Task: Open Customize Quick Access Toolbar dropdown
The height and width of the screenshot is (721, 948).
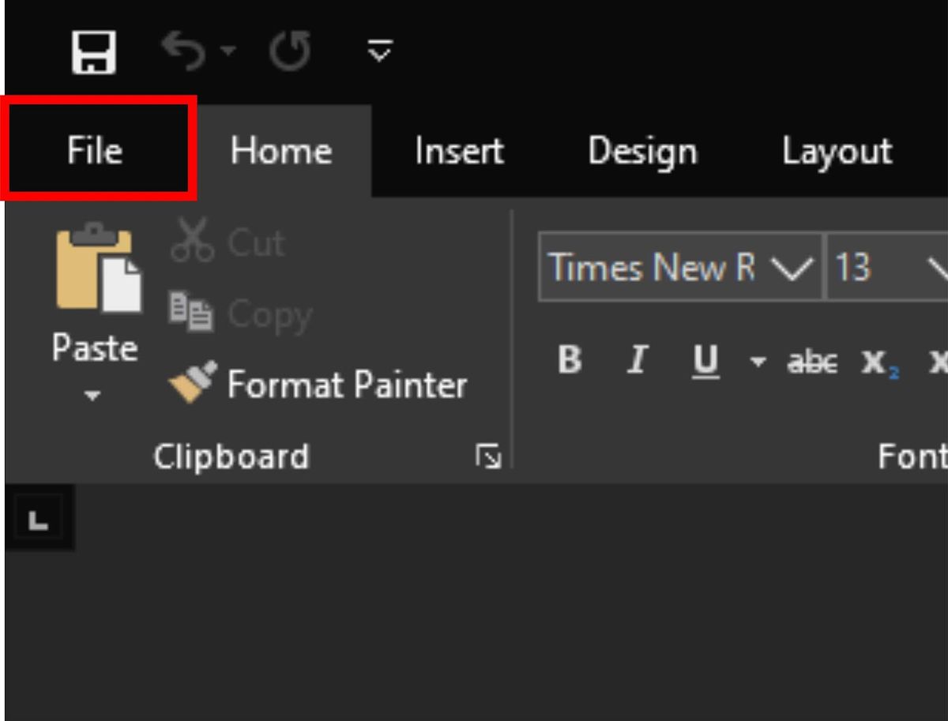Action: [x=380, y=52]
